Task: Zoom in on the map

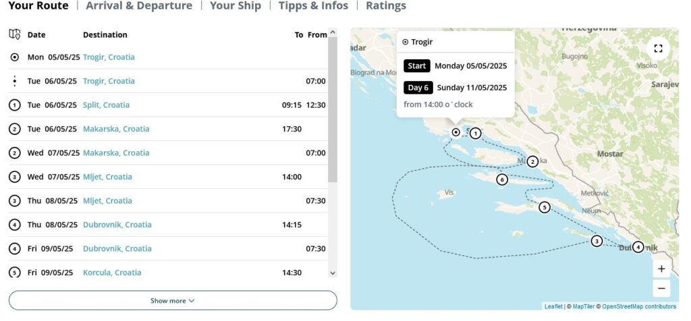Action: click(x=661, y=269)
